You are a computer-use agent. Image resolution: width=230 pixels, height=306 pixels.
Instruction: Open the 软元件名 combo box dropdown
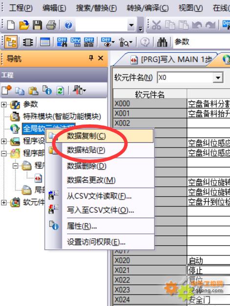(x=218, y=77)
